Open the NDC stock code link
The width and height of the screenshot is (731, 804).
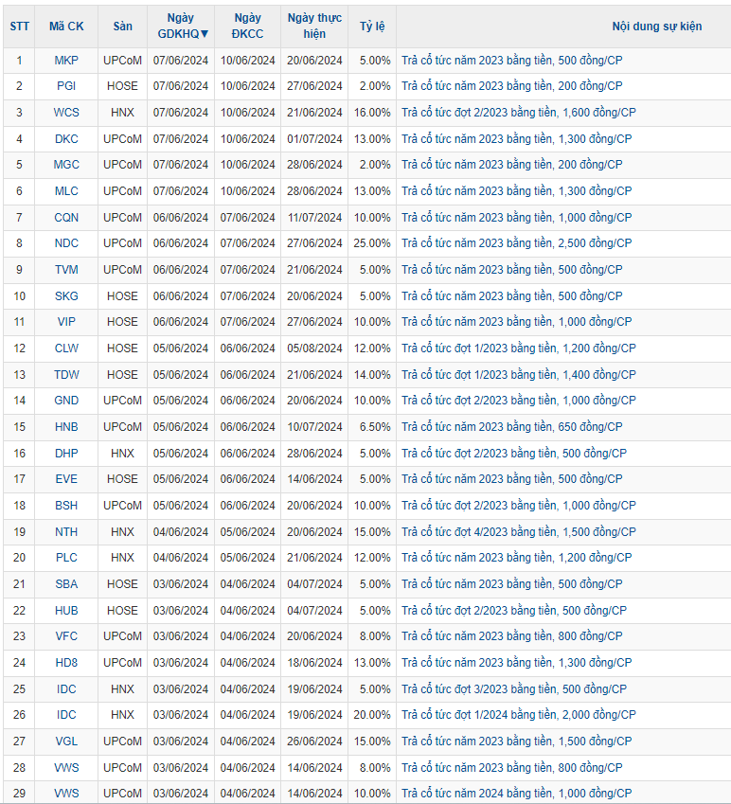66,243
